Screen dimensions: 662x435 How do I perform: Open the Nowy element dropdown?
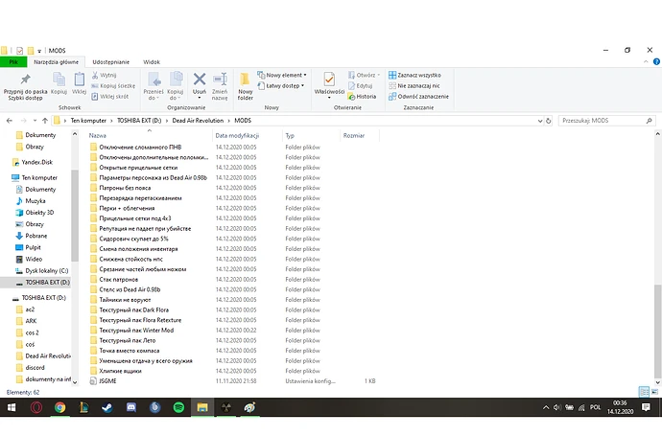[x=282, y=75]
